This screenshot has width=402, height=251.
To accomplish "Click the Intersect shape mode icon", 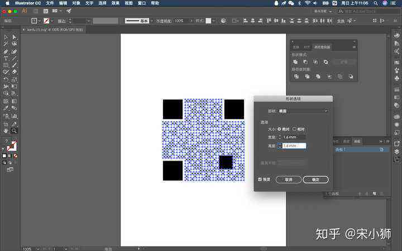I will pos(315,62).
